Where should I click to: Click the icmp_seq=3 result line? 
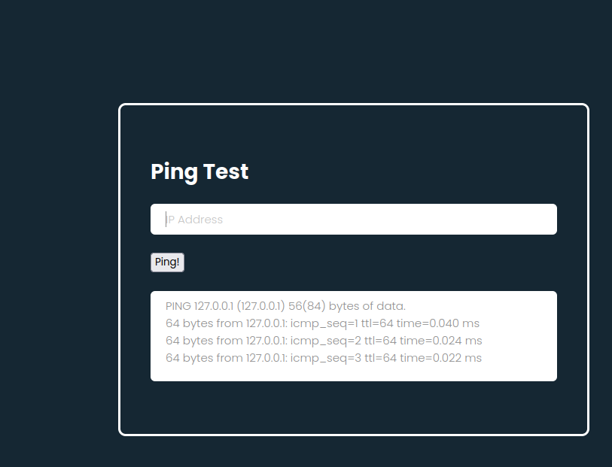324,358
